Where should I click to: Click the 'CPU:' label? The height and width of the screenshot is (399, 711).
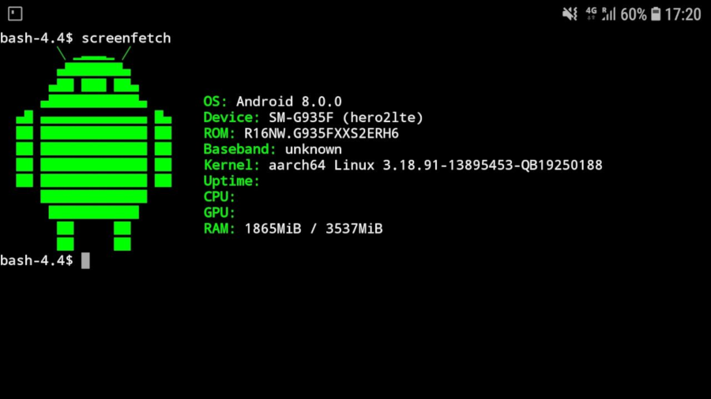[219, 197]
